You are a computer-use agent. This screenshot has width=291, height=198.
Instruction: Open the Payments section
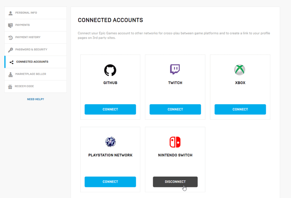pos(35,25)
